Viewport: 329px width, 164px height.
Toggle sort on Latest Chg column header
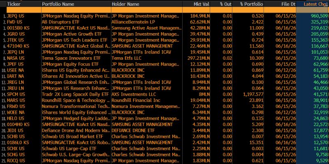(x=313, y=4)
